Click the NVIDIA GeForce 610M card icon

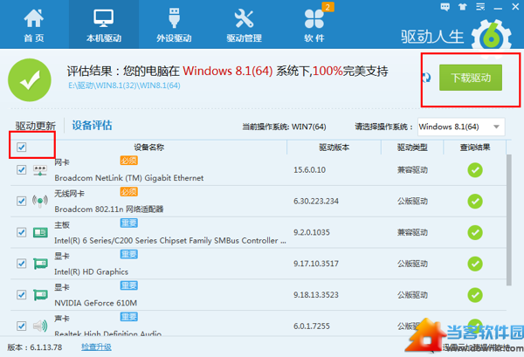coord(40,295)
